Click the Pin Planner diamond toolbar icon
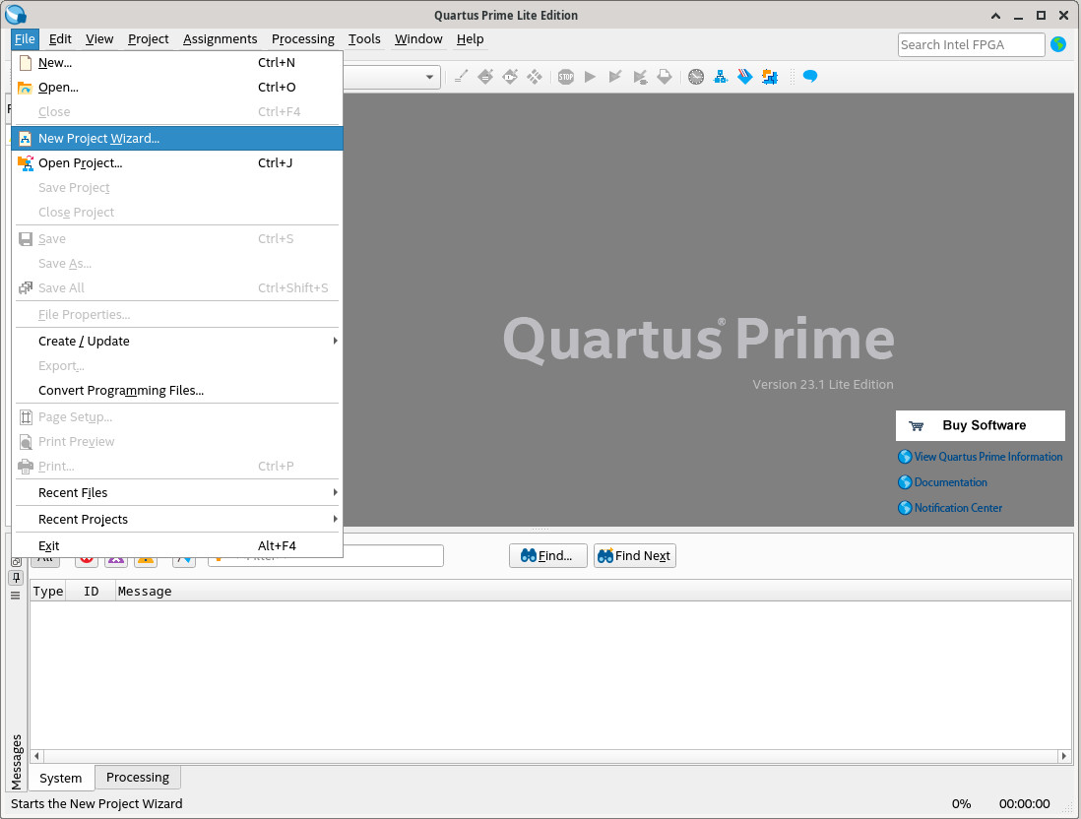This screenshot has width=1081, height=819. (485, 77)
